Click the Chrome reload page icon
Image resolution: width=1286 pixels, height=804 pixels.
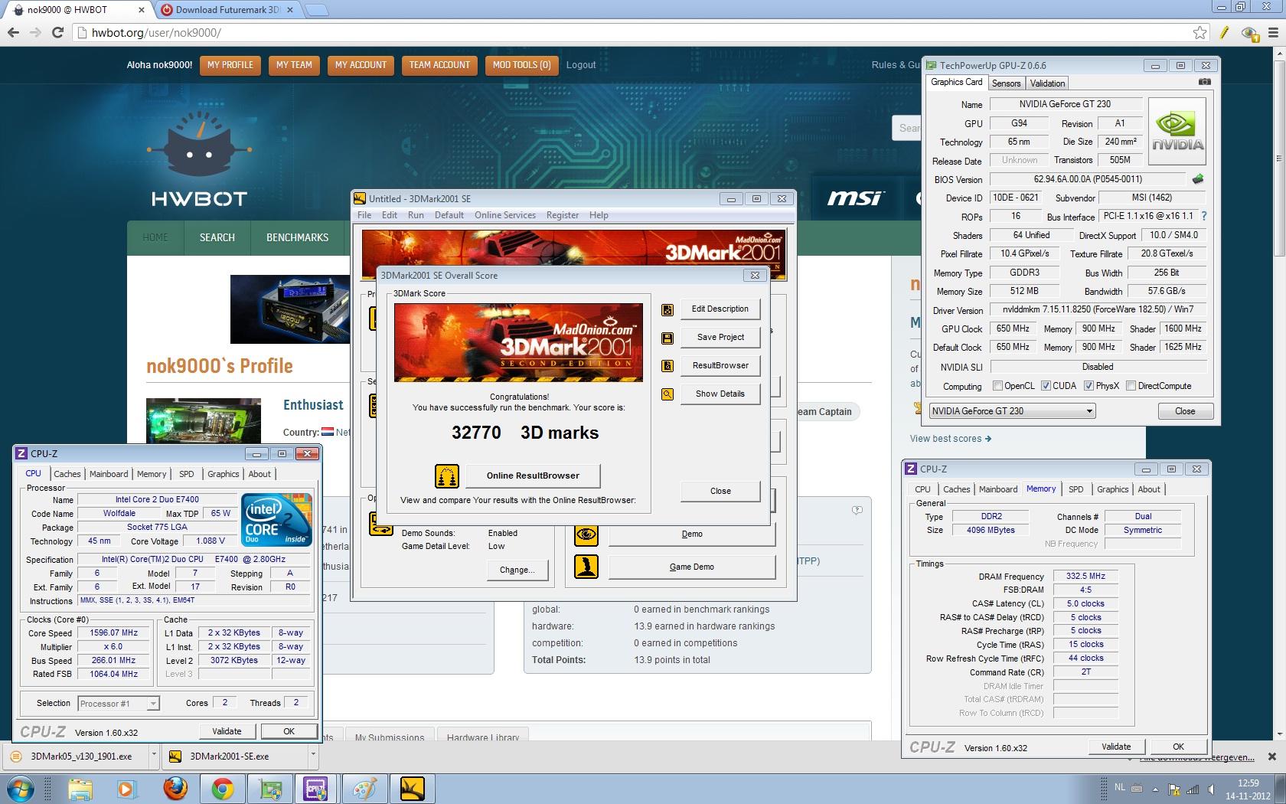tap(57, 32)
